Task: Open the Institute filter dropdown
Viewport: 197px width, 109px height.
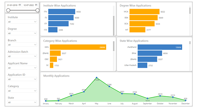Action: pyautogui.click(x=22, y=22)
